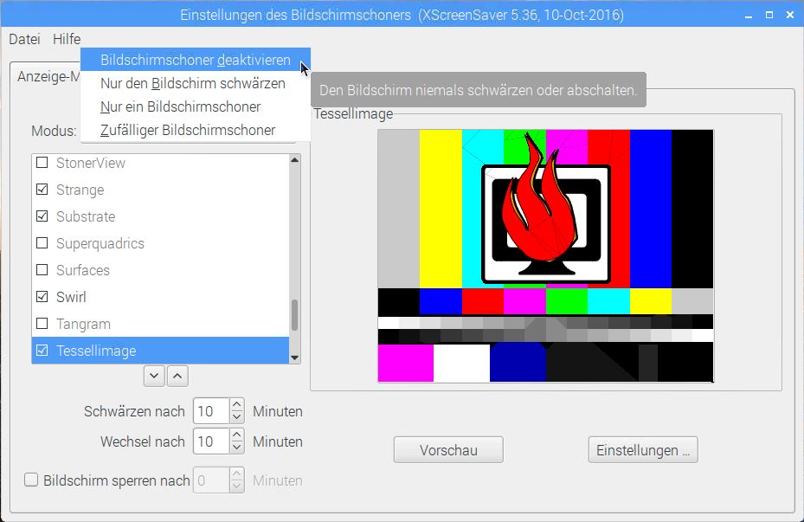This screenshot has width=804, height=522.
Task: Enable the Superquadrics screensaver
Action: [42, 242]
